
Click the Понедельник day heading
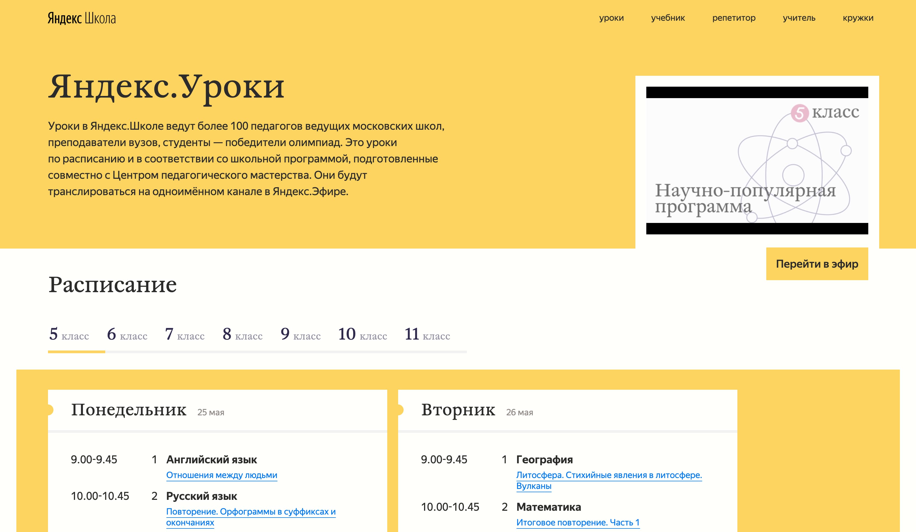click(129, 410)
